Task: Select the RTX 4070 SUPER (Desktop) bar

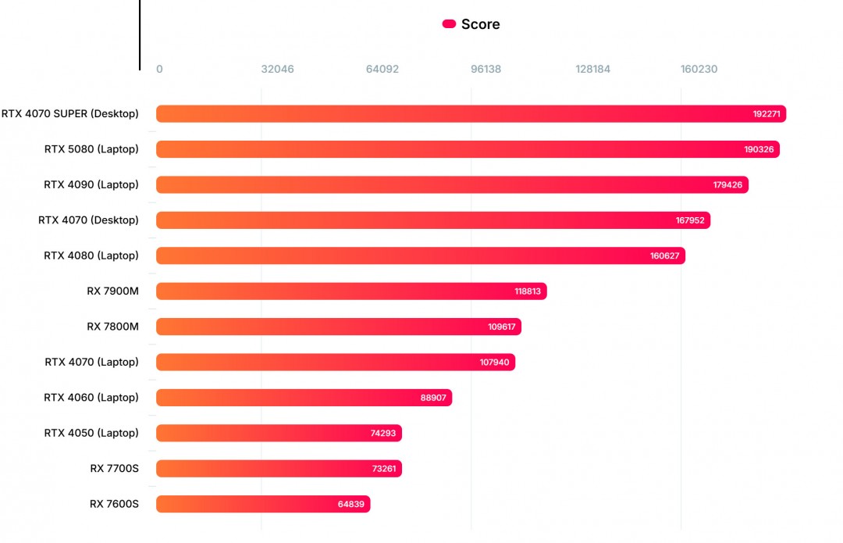Action: [471, 114]
